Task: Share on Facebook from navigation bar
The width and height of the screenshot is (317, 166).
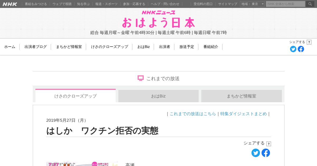Action: point(301,49)
